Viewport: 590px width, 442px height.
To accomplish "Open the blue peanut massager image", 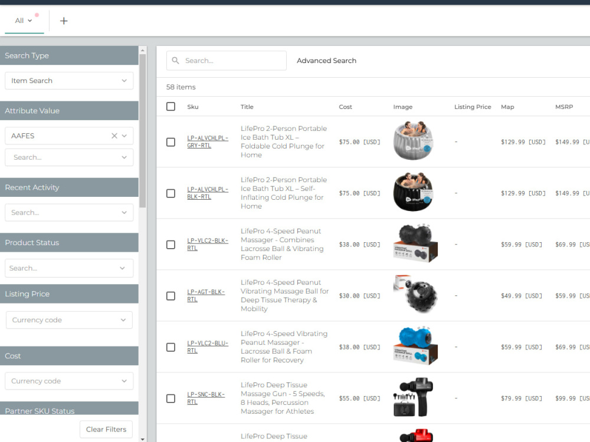I will [x=415, y=346].
